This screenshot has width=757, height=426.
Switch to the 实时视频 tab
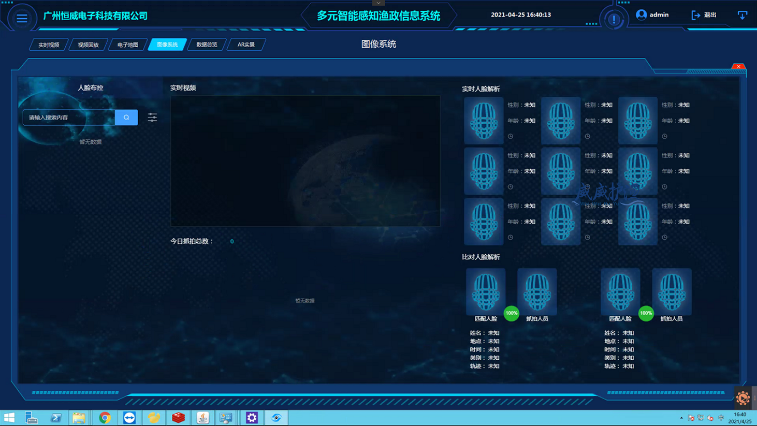[x=49, y=45]
